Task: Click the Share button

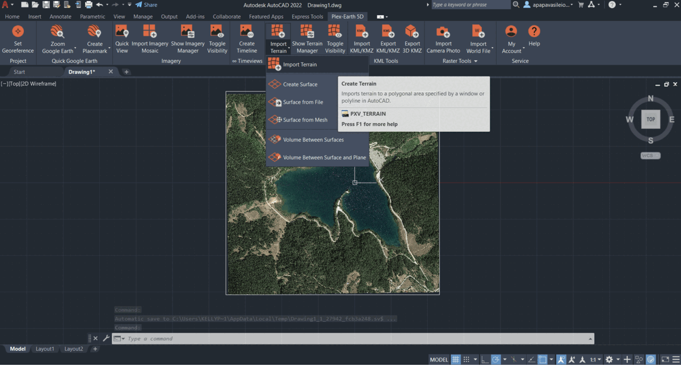Action: [146, 5]
